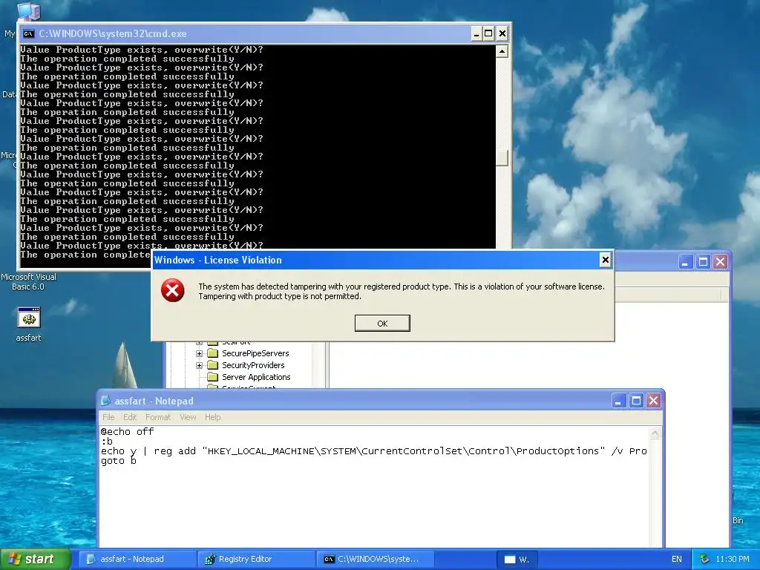Click the cmd window scroll up arrow

[x=502, y=51]
